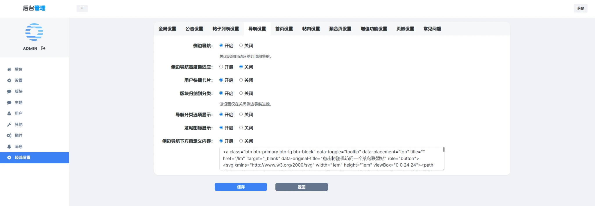Viewport: 595px width, 206px height.
Task: Open the 增值功能设置 tab
Action: point(374,29)
